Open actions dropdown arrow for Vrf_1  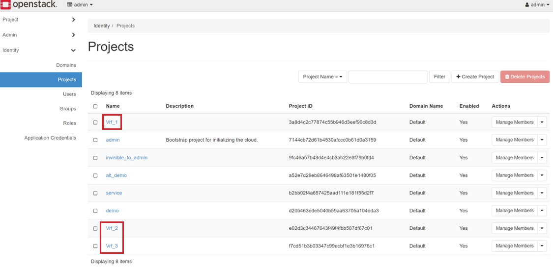[x=542, y=122]
